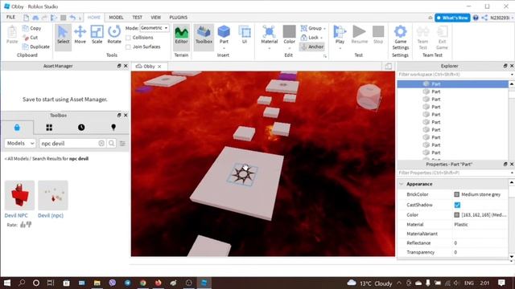
Task: Open the Material picker
Action: 270,35
